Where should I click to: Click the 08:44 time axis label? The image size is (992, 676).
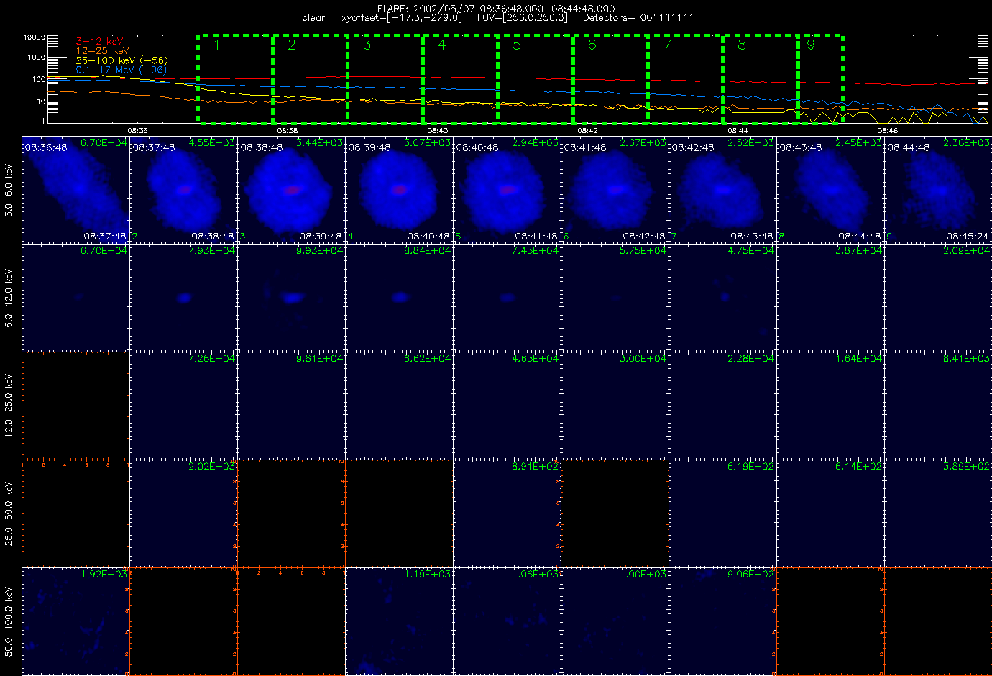point(738,130)
